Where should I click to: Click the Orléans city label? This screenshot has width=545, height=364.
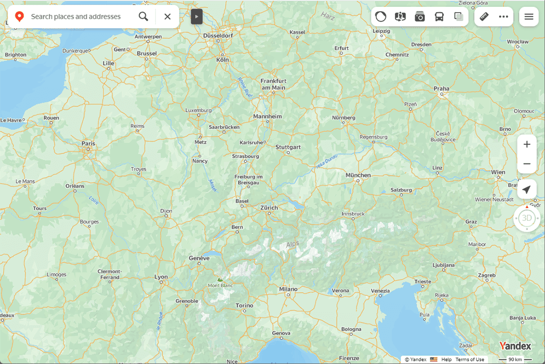coord(75,186)
